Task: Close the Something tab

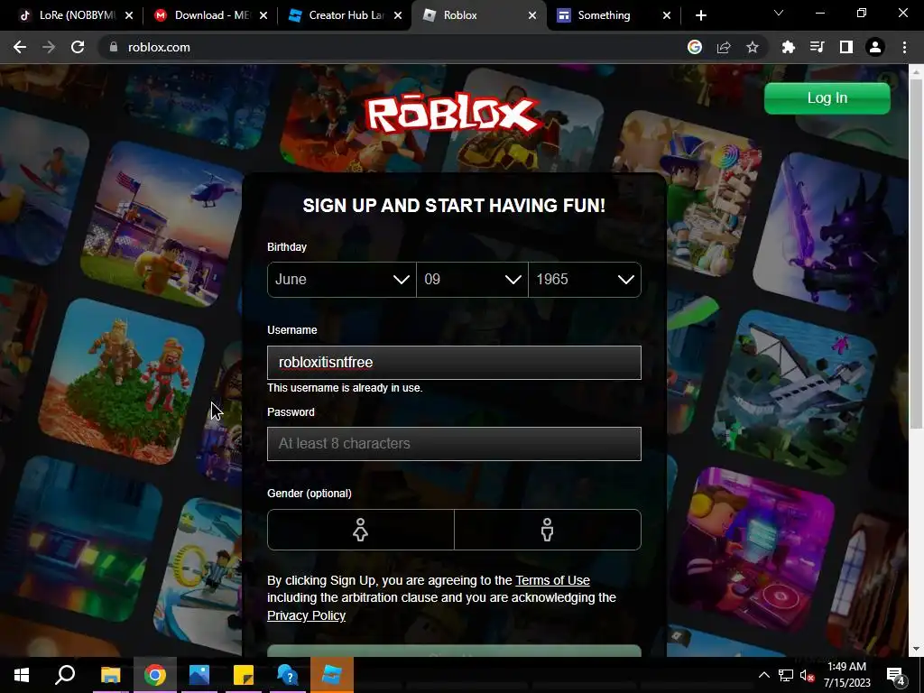Action: 667,15
